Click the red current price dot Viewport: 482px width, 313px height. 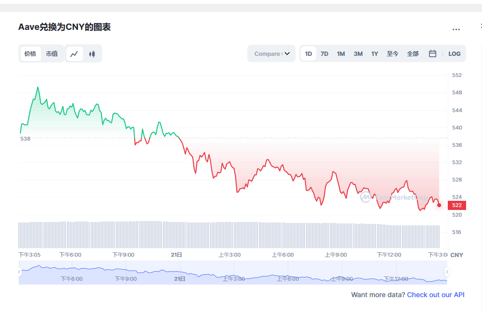coord(439,205)
